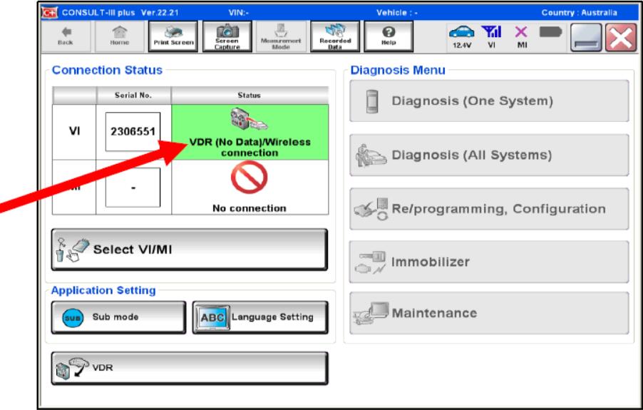Open Recorded Data
Screen dimensions: 643x410
[335, 36]
